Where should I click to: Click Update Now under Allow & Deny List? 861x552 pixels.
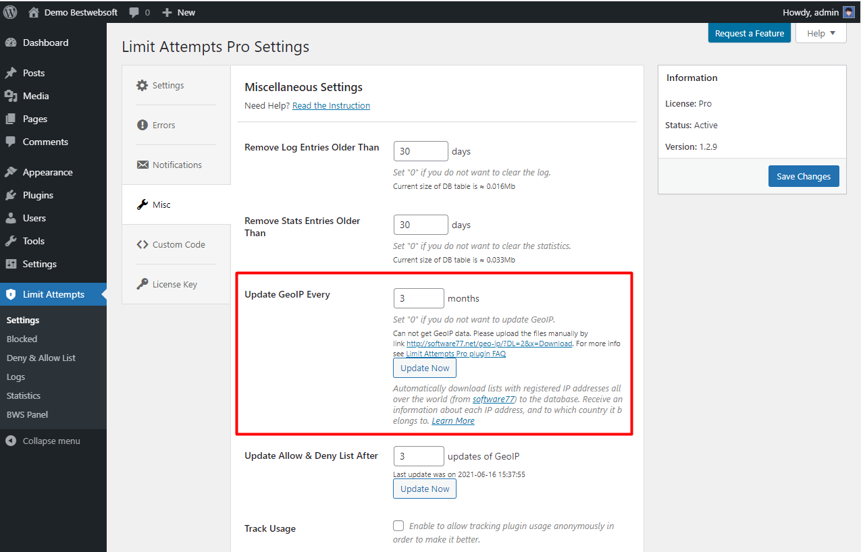(425, 489)
